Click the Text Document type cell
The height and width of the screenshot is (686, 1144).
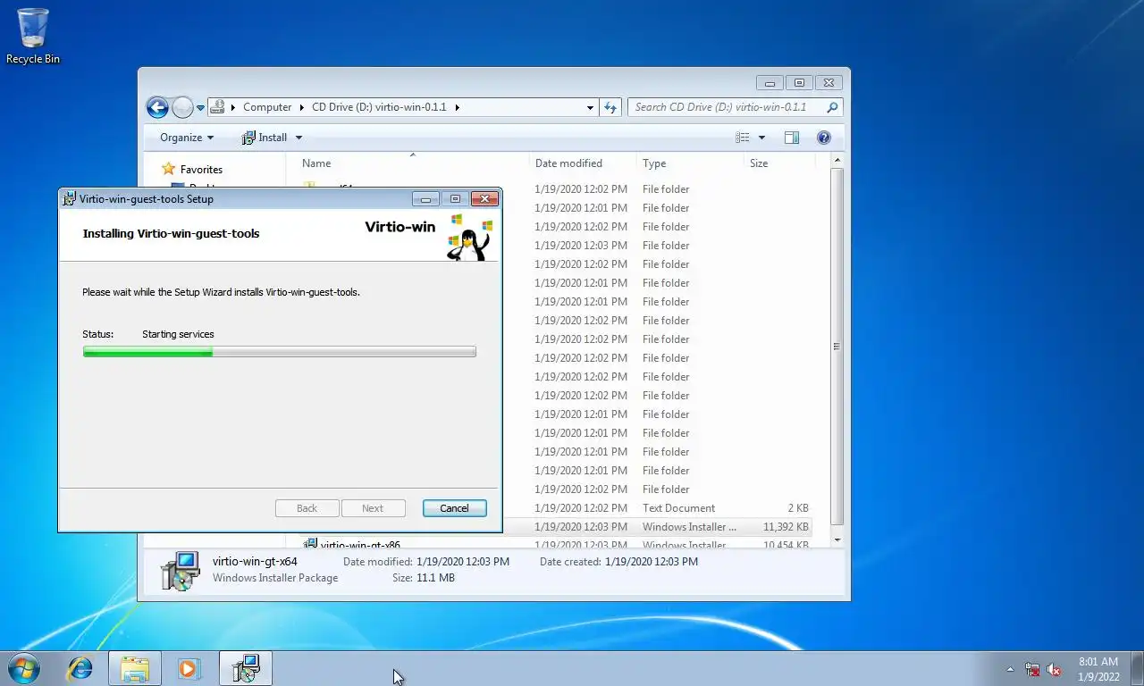[x=678, y=508]
